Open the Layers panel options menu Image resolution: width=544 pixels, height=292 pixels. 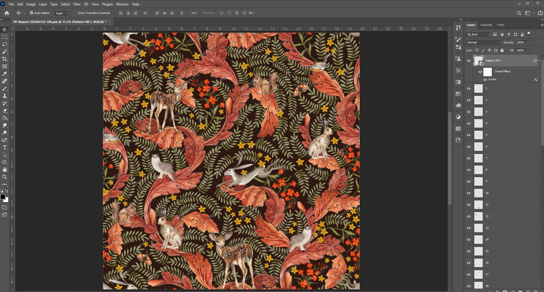tap(541, 25)
